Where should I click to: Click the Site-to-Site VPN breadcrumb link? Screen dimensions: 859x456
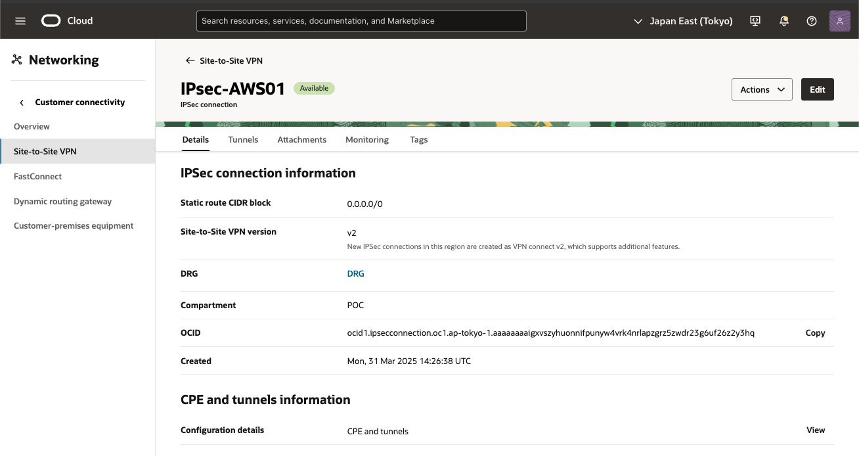click(x=231, y=60)
